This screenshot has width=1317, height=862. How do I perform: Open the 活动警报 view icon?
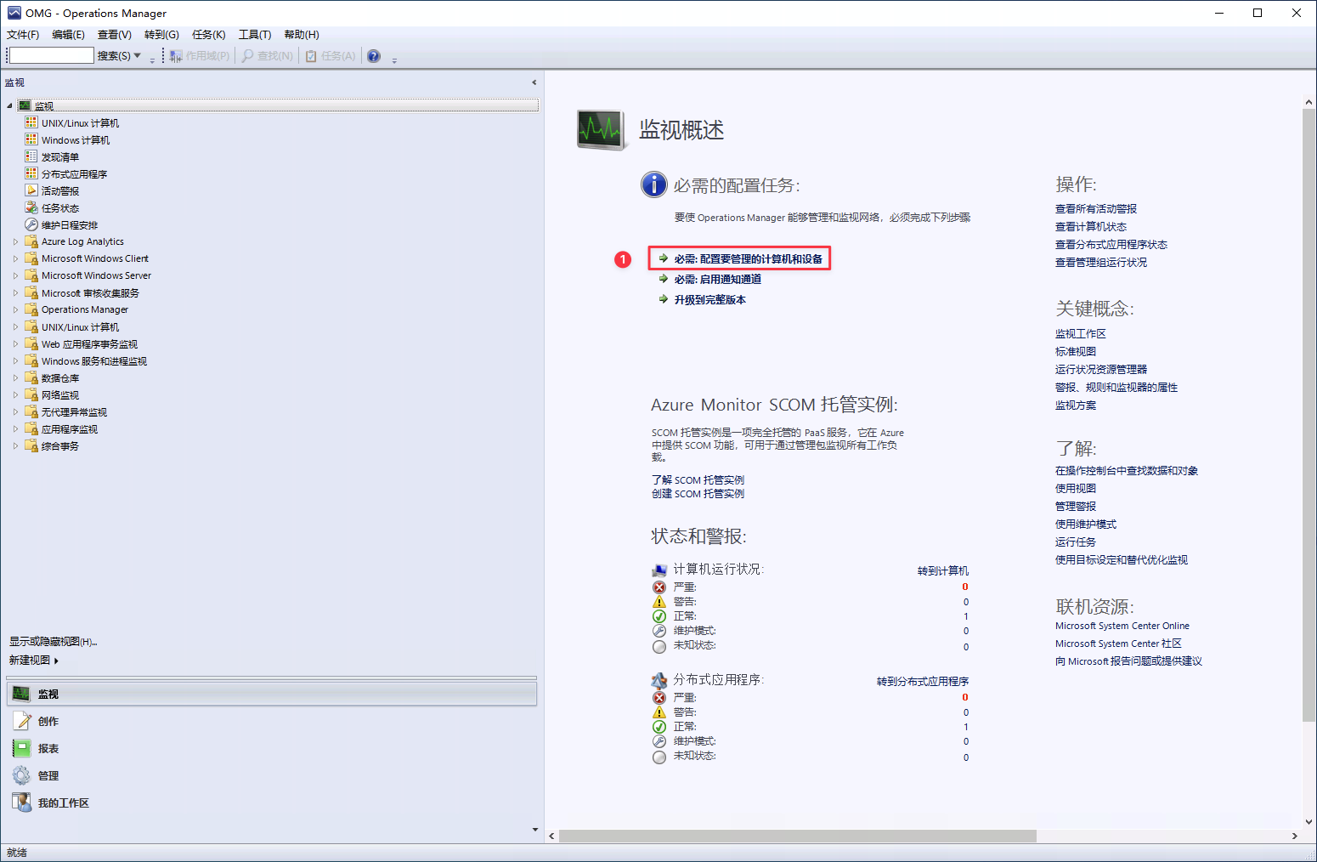point(30,190)
